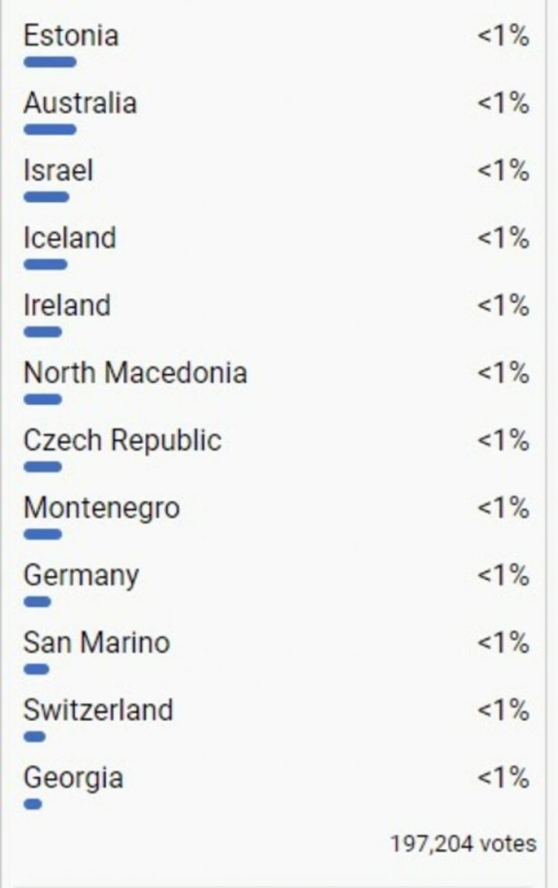Select Georgia poll option
This screenshot has width=558, height=888.
pyautogui.click(x=73, y=778)
